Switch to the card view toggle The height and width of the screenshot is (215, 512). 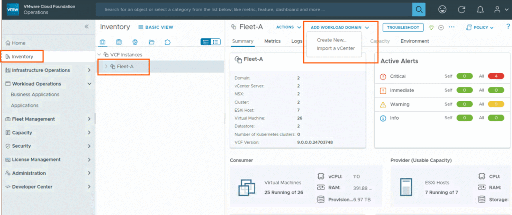point(205,42)
